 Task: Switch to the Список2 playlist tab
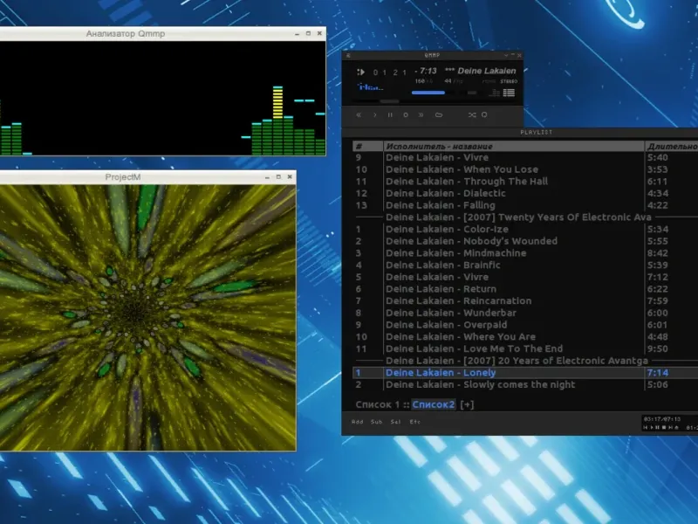pos(434,404)
